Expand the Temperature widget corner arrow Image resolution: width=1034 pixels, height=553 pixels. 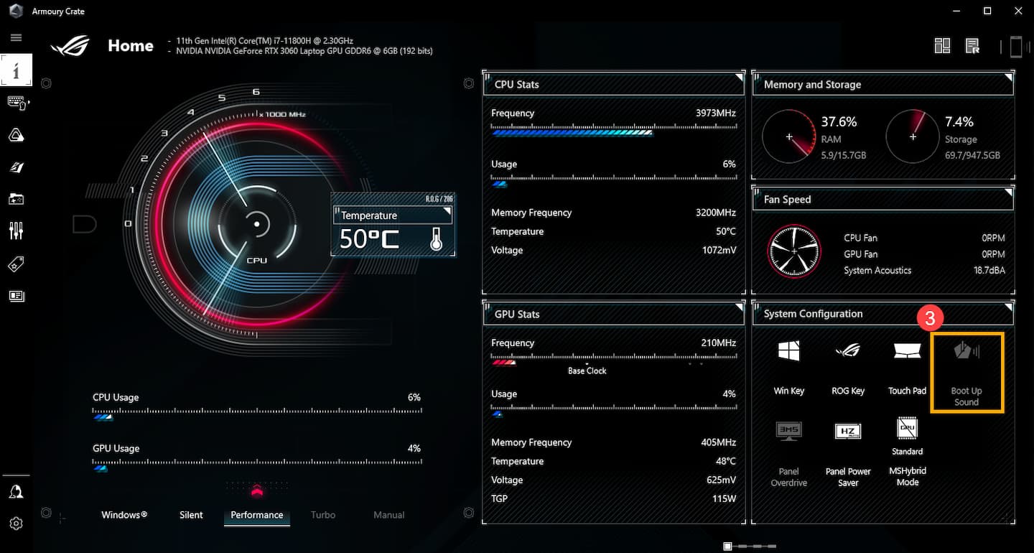pyautogui.click(x=447, y=211)
